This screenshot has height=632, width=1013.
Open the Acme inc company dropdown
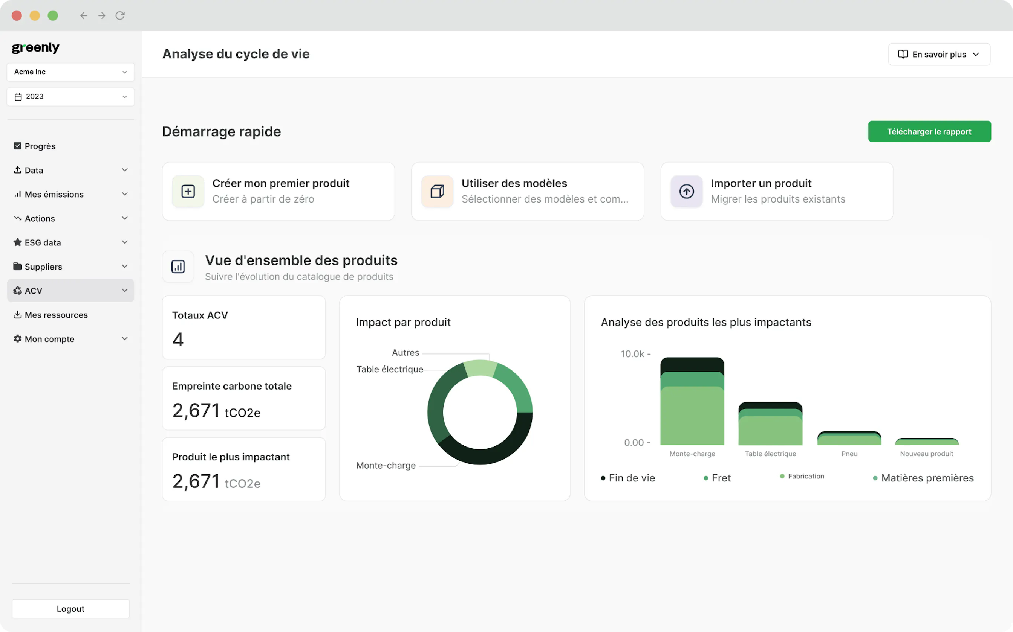[x=71, y=72]
